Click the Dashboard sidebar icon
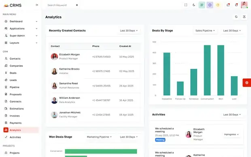This screenshot has height=157, width=251. (6, 21)
